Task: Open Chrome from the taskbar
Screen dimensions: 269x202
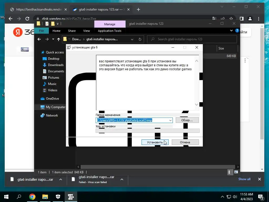Action: (x=32, y=197)
